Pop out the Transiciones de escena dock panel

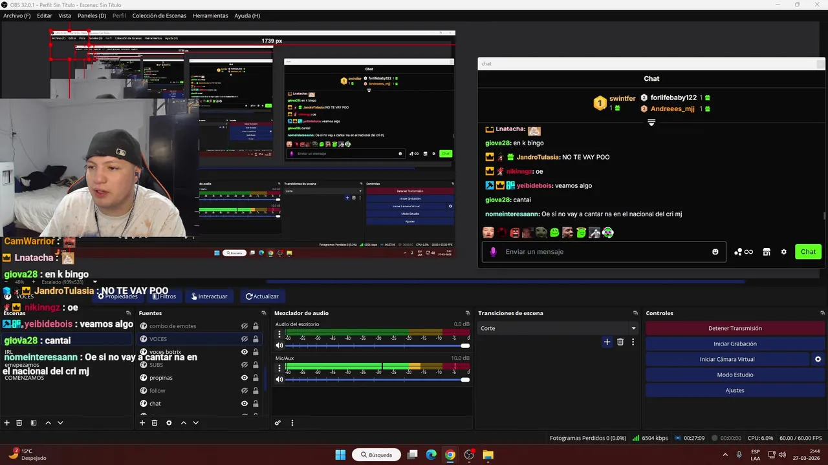tap(635, 313)
